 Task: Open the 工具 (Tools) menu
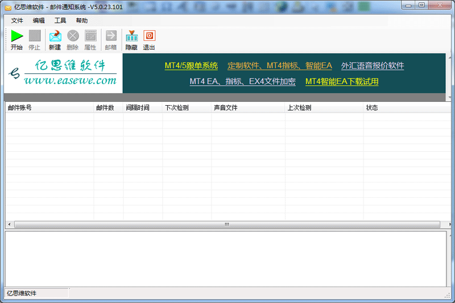pos(60,20)
